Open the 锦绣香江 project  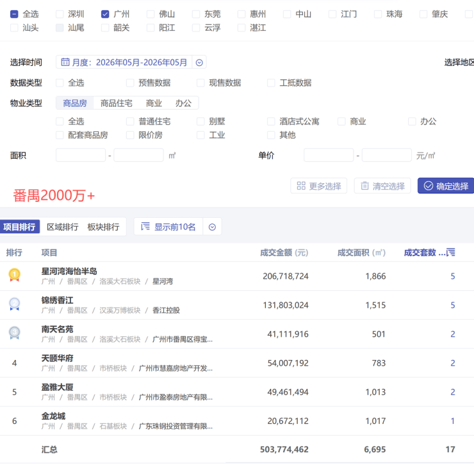pyautogui.click(x=58, y=300)
